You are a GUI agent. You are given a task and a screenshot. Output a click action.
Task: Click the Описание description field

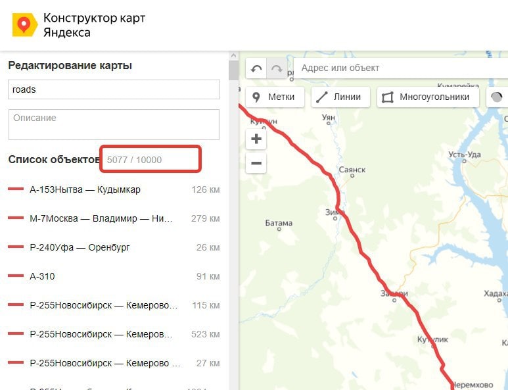(114, 124)
